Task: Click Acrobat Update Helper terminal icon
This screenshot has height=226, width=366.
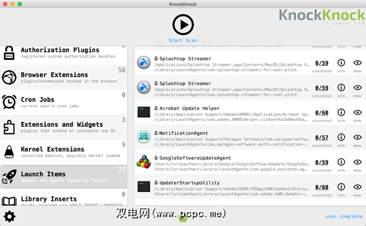Action: 144,112
